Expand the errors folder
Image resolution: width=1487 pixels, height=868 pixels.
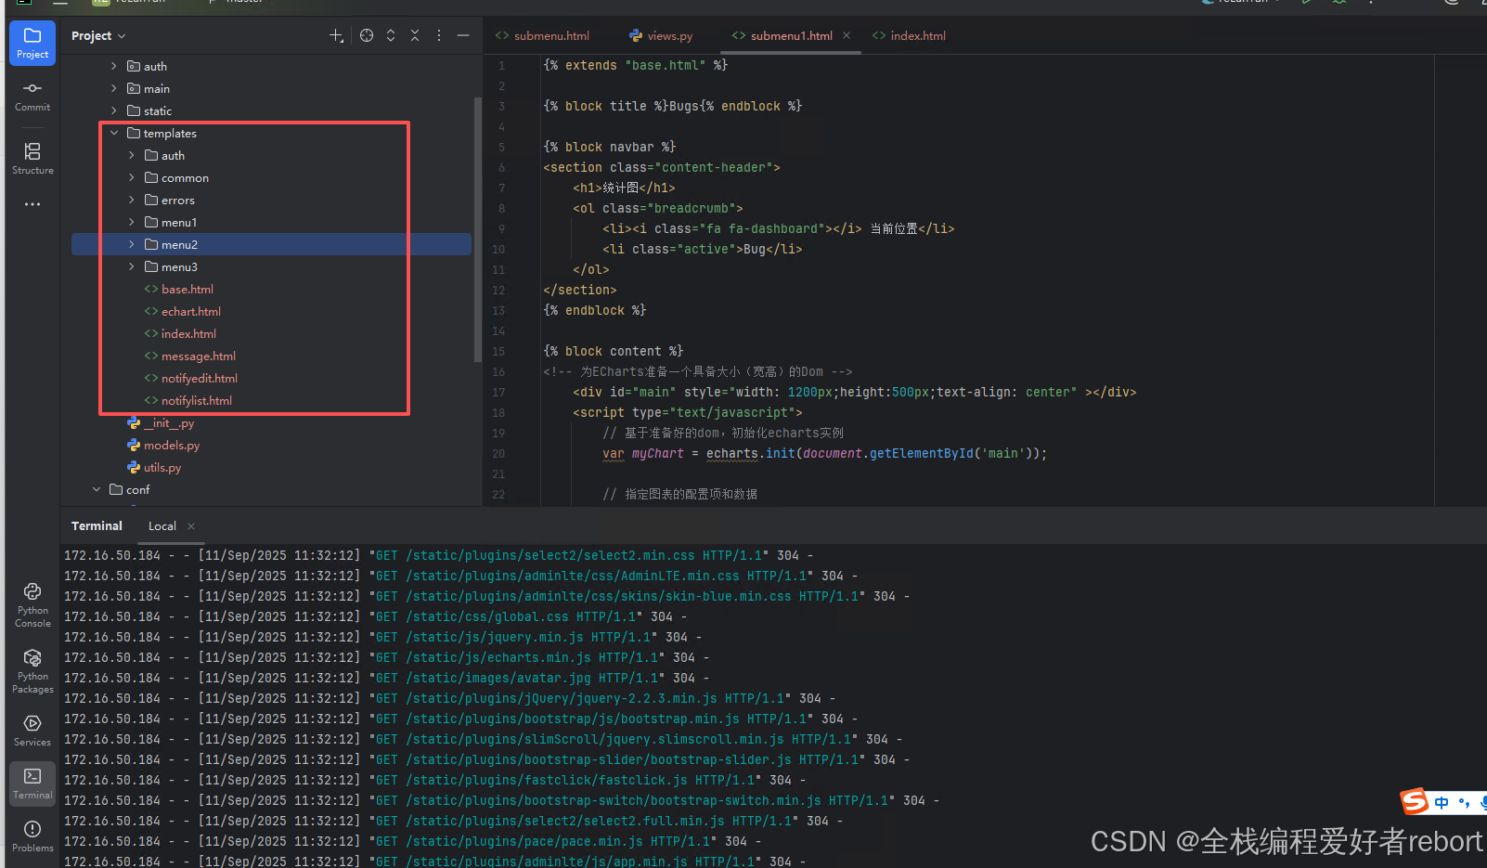[132, 201]
